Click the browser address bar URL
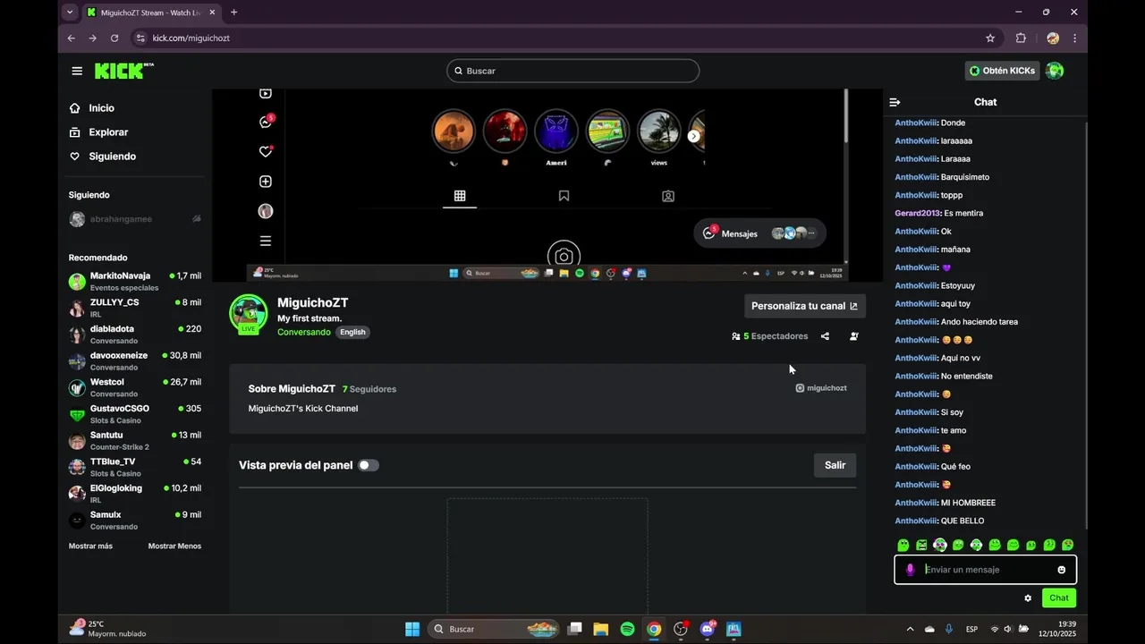 click(191, 38)
